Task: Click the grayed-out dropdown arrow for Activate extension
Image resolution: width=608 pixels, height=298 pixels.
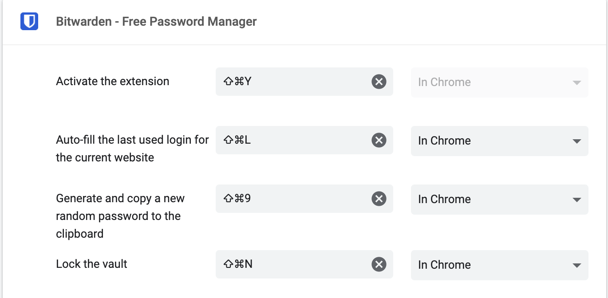Action: 576,82
